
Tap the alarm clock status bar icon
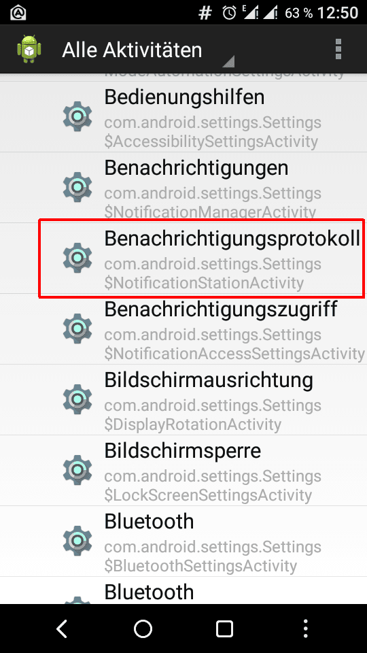point(229,13)
